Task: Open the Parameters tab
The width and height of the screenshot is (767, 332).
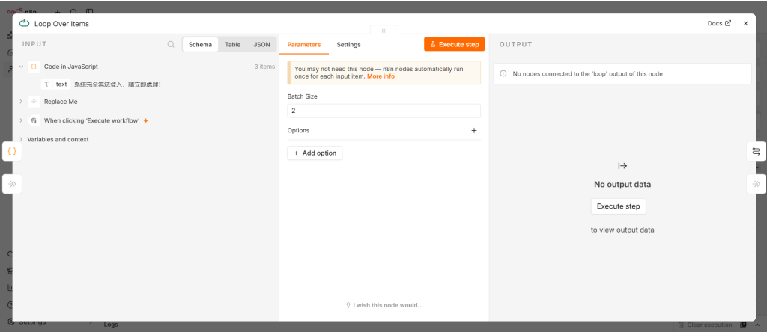Action: coord(304,44)
